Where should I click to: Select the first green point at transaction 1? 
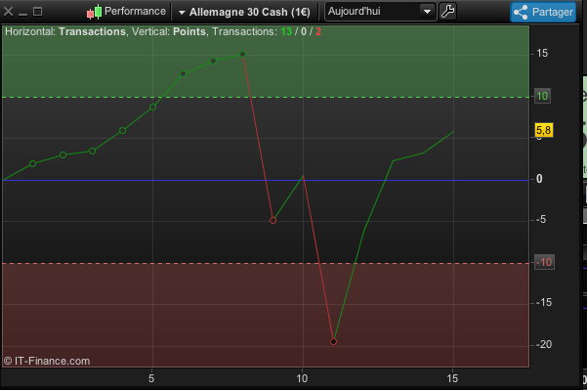tap(32, 163)
